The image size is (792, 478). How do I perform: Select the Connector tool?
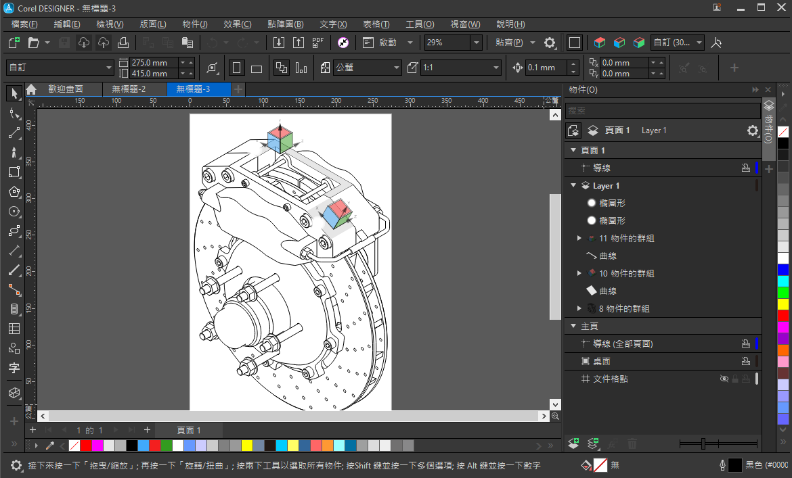[x=14, y=289]
